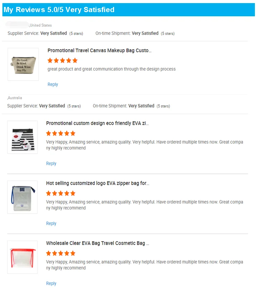
Task: Click the blue-handled EVA zipper bag thumbnail
Action: pyautogui.click(x=23, y=197)
